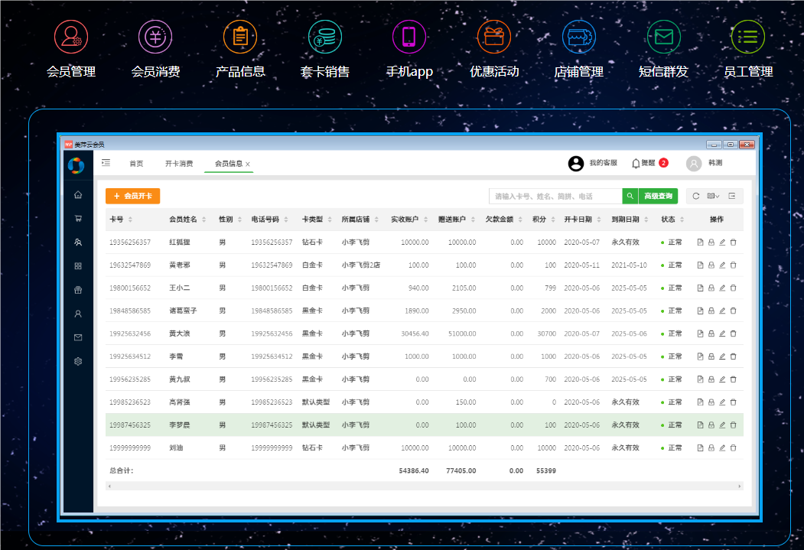Focus the member search input field
Viewport: 804px width, 550px height.
(555, 196)
